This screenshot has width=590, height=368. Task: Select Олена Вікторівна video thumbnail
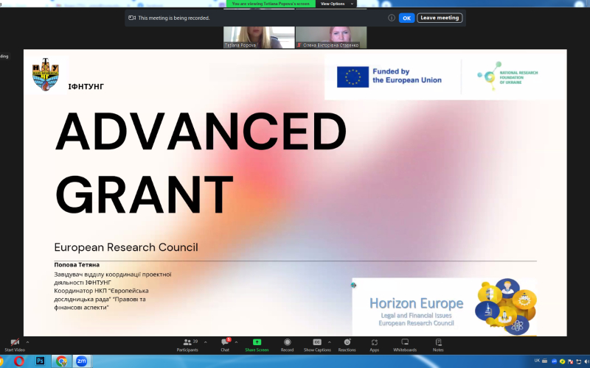click(331, 38)
